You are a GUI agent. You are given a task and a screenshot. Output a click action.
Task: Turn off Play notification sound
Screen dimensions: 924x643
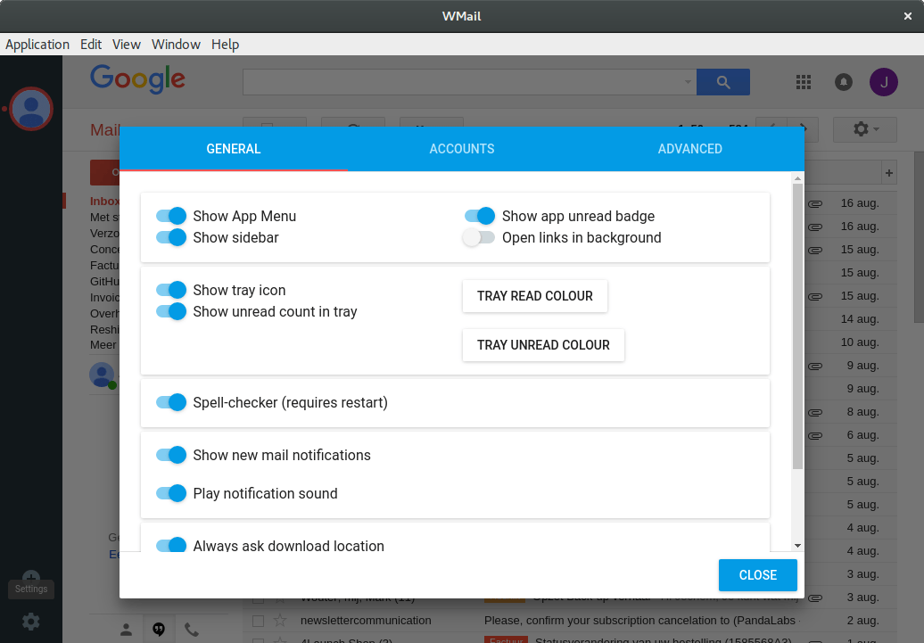[171, 493]
